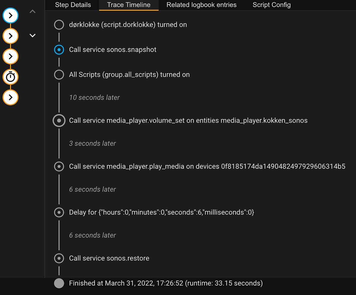Click the node for group.all_scripts turned on
Screen dimensions: 356x295
pyautogui.click(x=59, y=75)
